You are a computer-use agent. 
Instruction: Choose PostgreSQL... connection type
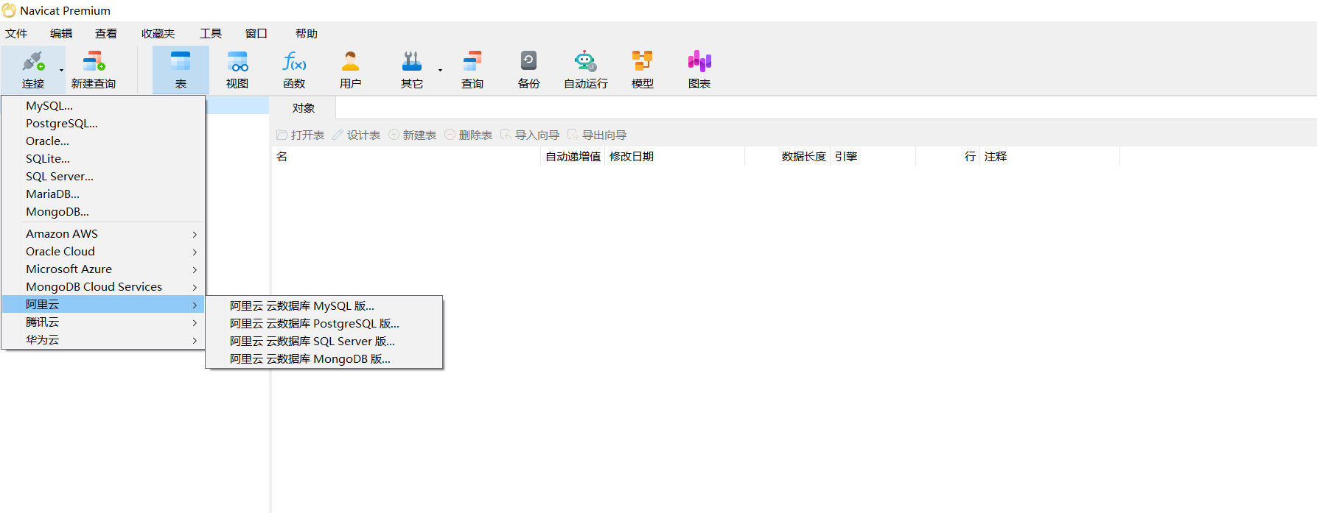pyautogui.click(x=104, y=124)
